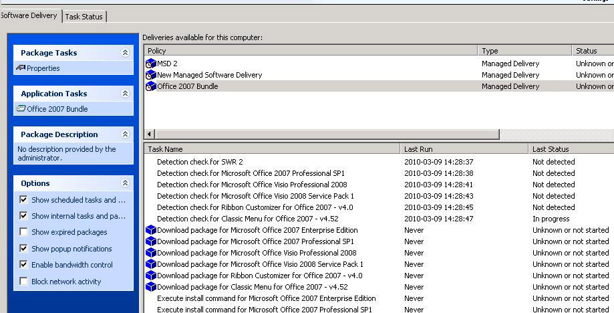Uncheck Show scheduled tasks checkbox
Screen dimensions: 614x313
24,199
